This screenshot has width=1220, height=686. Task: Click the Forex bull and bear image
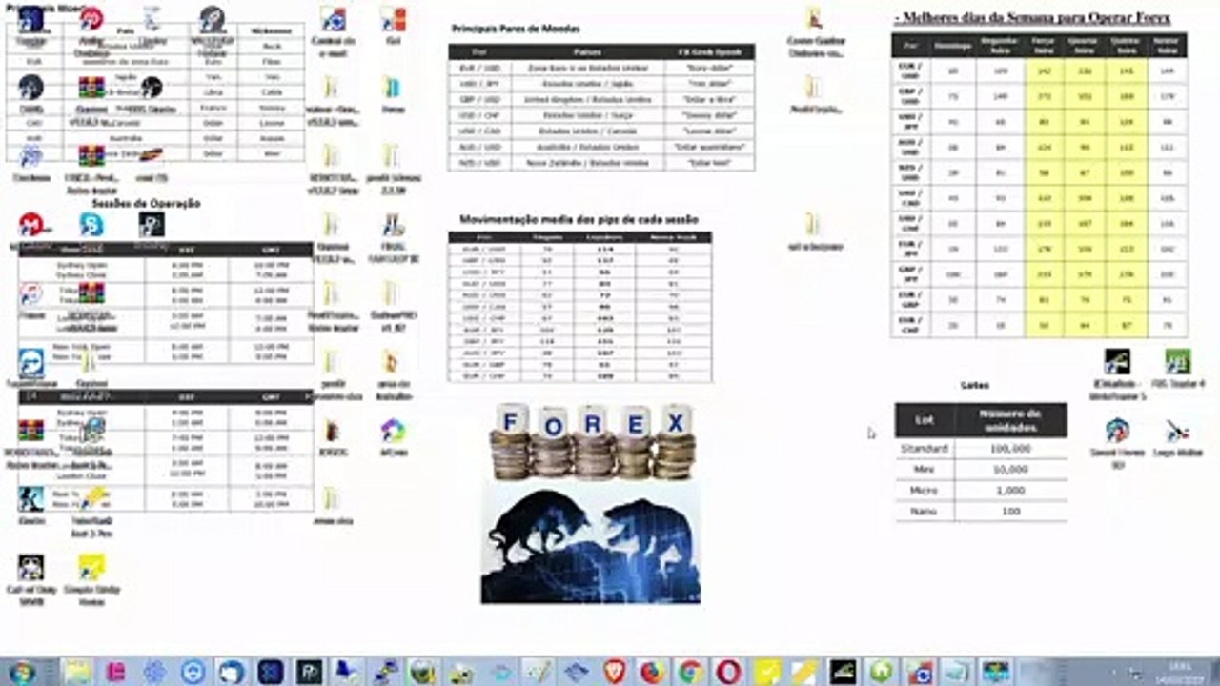click(x=591, y=541)
